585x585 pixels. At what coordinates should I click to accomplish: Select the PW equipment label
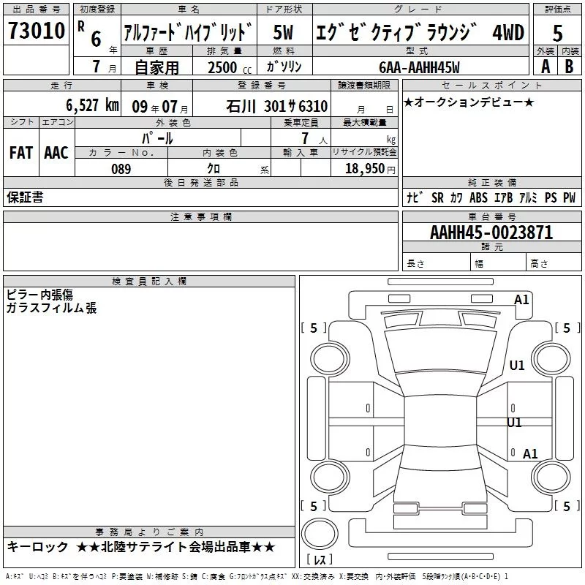tap(569, 197)
